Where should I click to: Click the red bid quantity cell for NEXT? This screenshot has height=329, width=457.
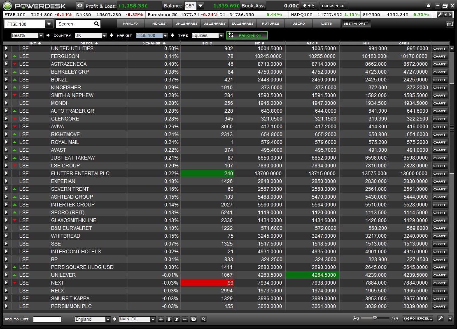207,283
